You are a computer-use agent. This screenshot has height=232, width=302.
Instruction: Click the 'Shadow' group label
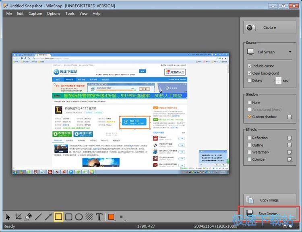click(252, 94)
